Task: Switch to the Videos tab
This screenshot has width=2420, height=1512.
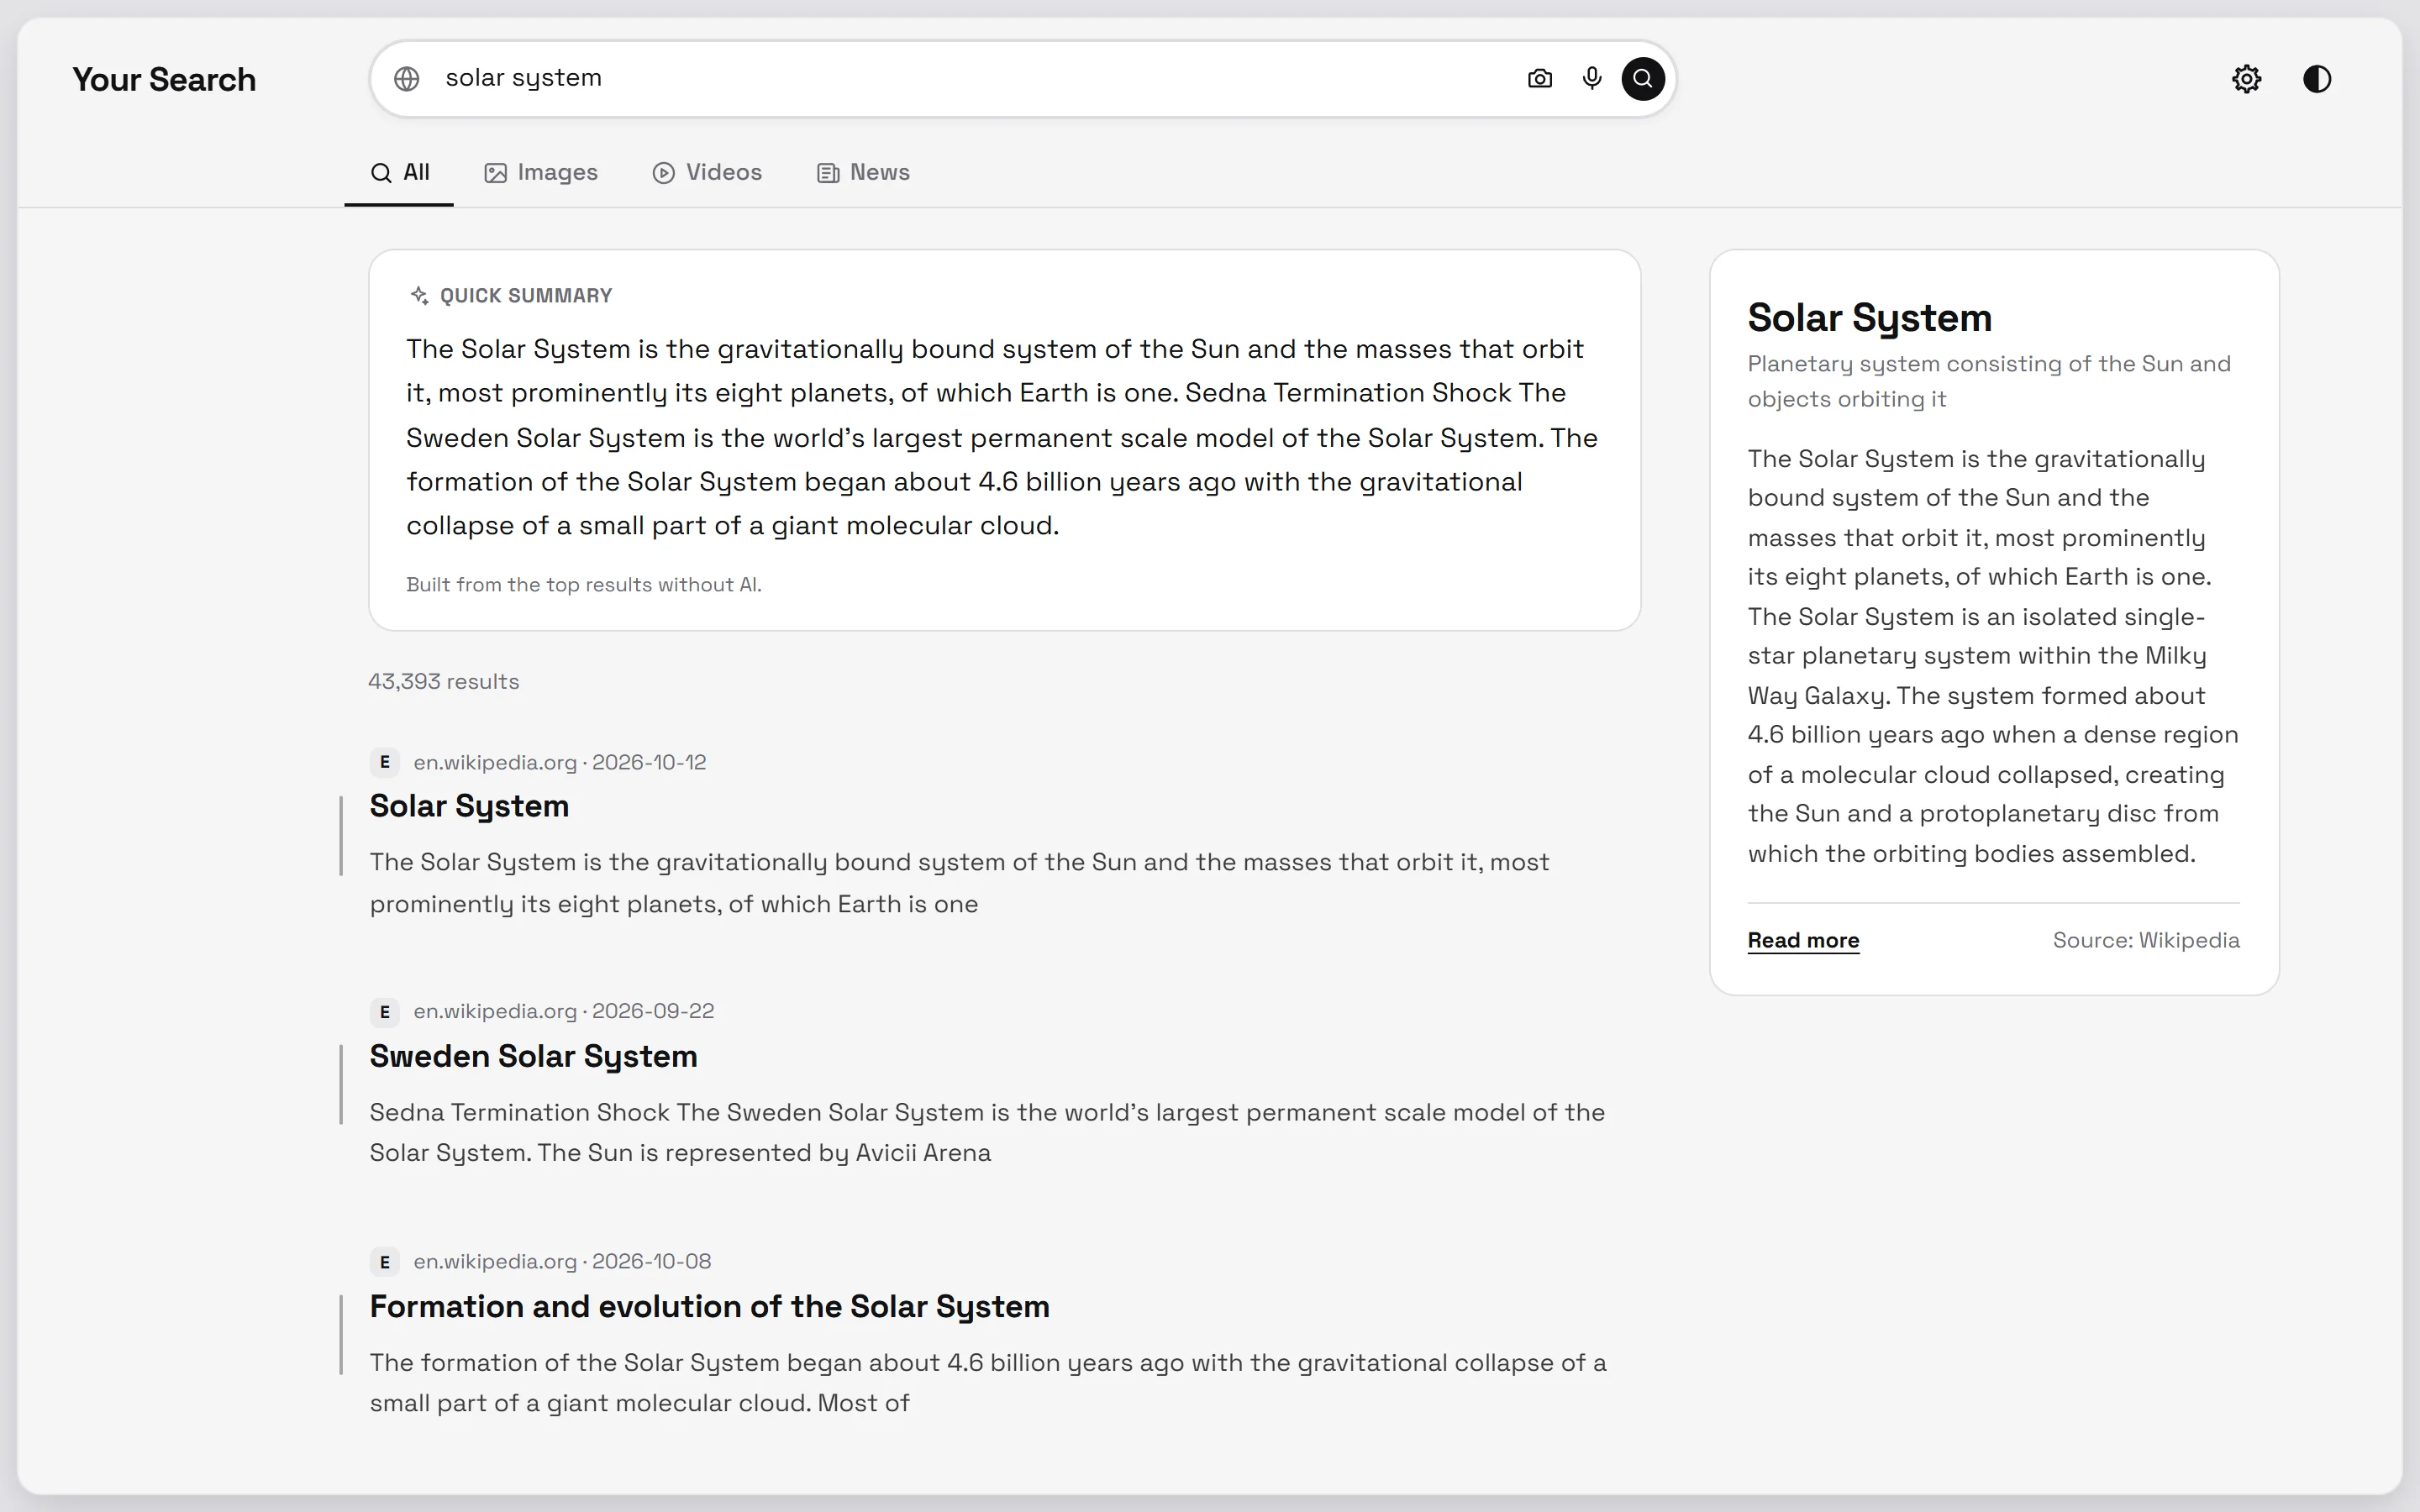Action: [x=707, y=173]
